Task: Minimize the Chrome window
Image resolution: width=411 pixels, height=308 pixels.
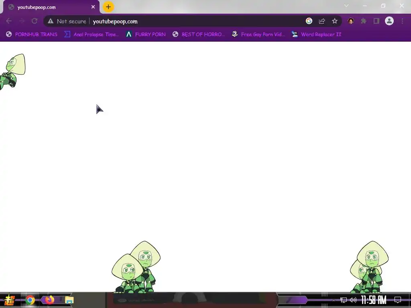Action: [x=364, y=6]
